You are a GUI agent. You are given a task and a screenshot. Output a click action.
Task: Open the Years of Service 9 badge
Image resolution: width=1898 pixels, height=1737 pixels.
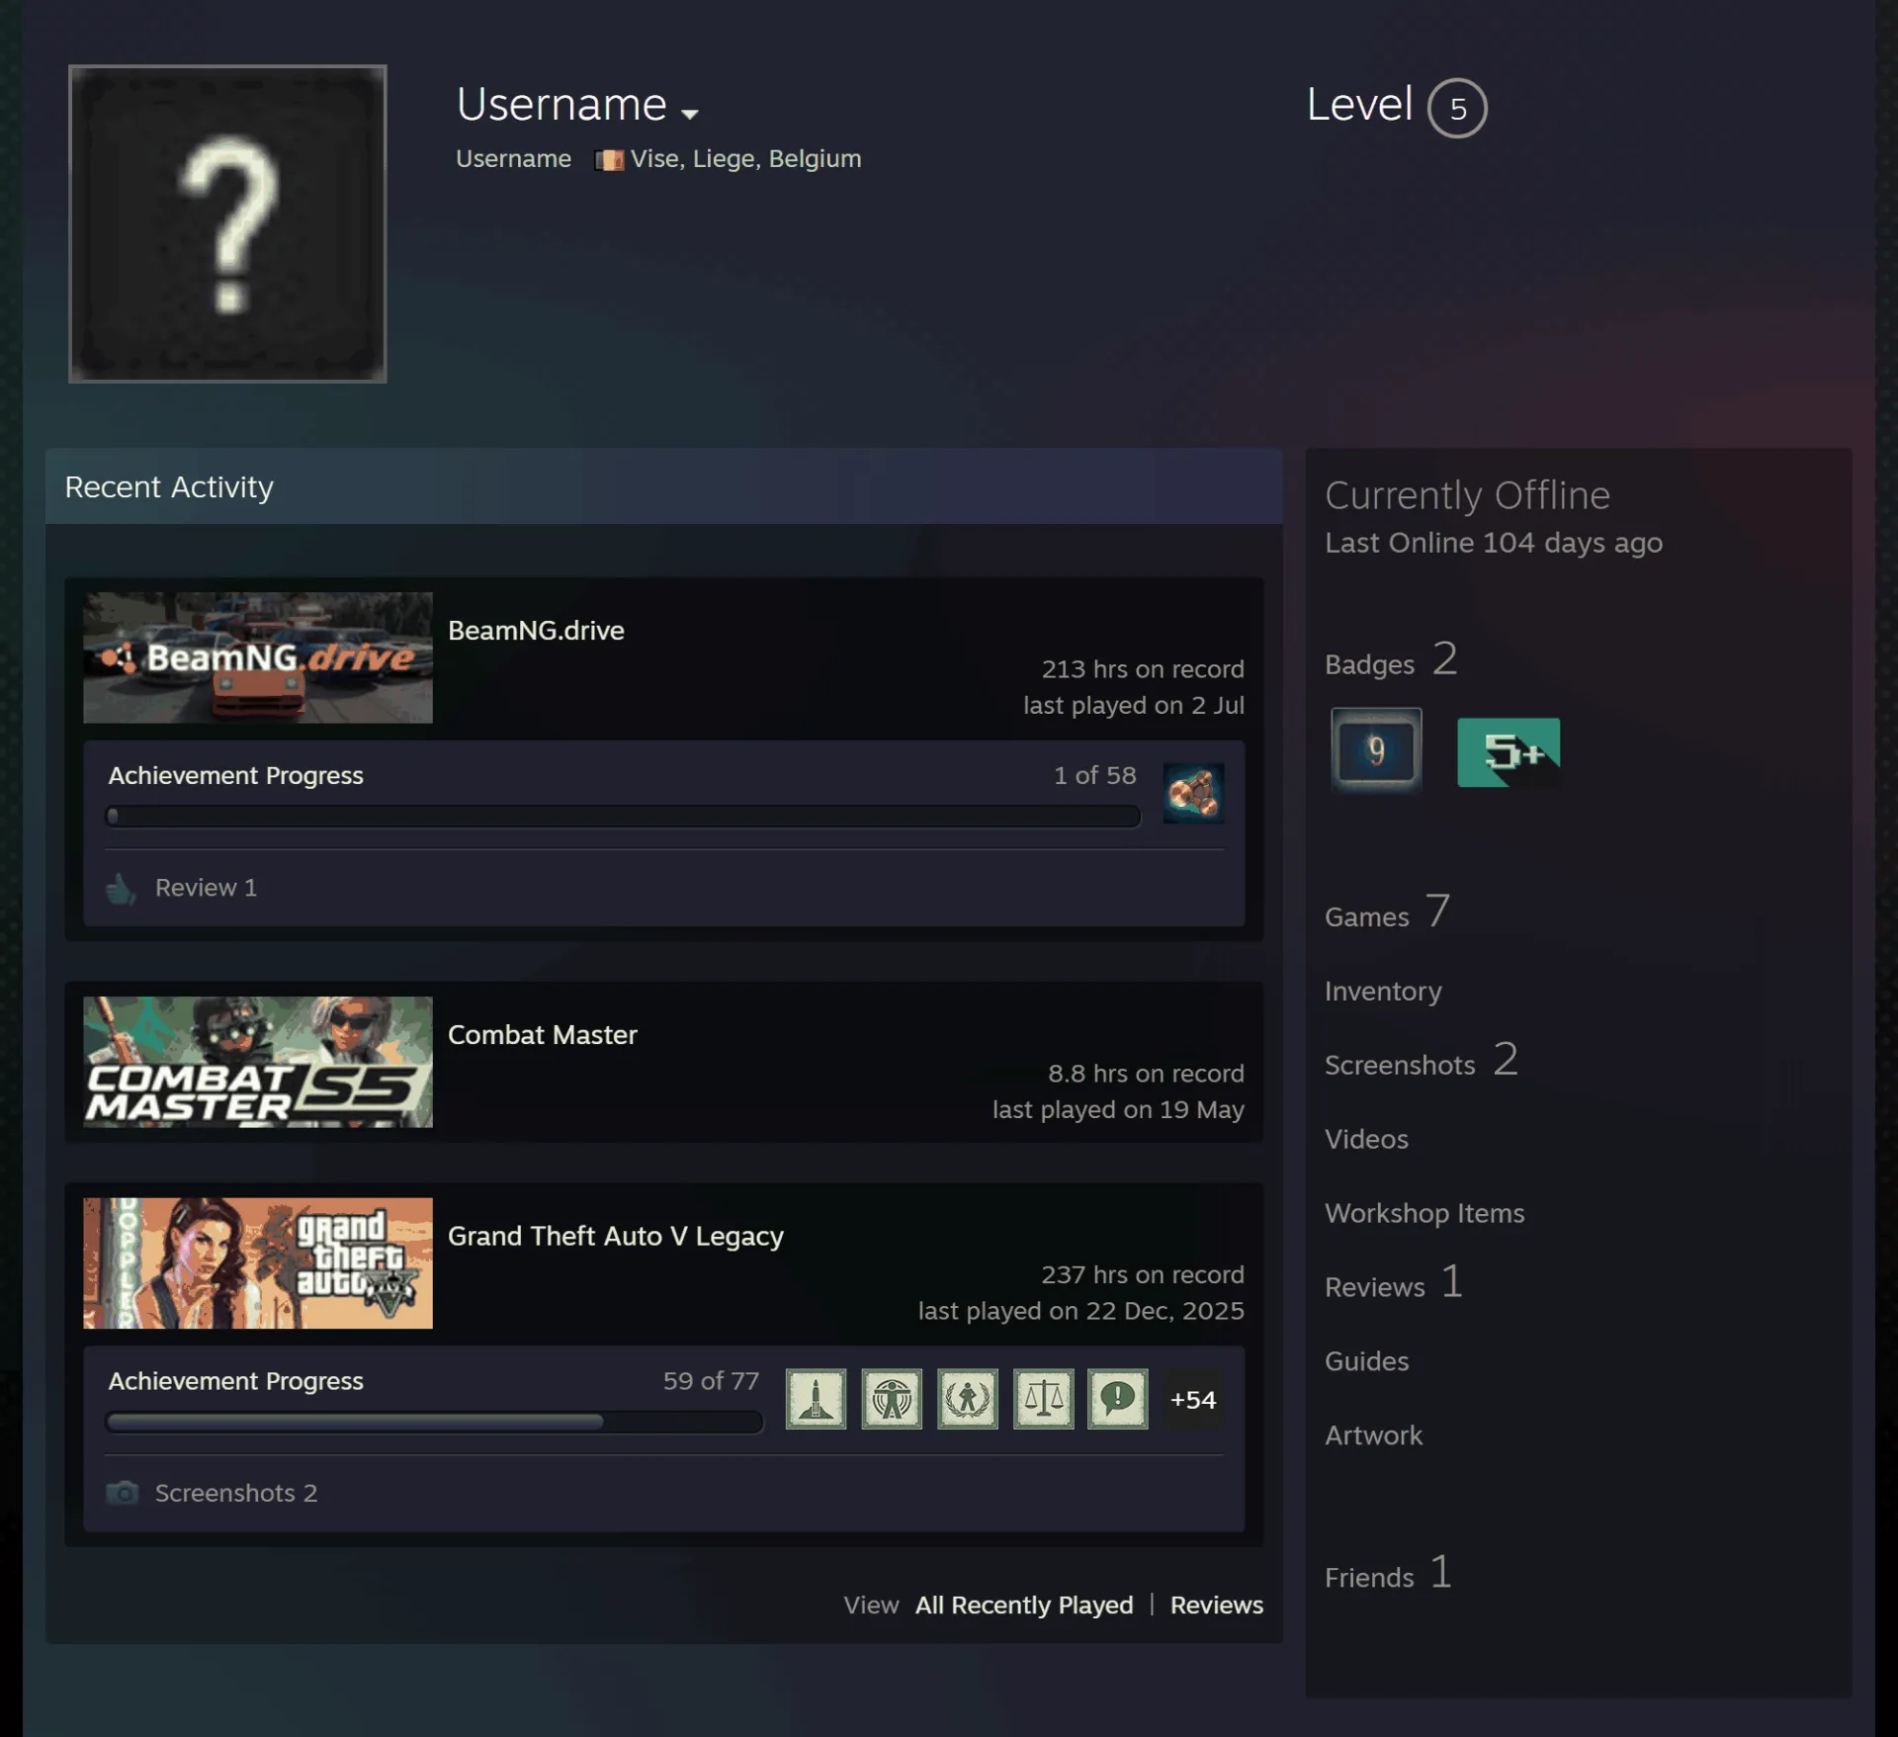[x=1376, y=751]
